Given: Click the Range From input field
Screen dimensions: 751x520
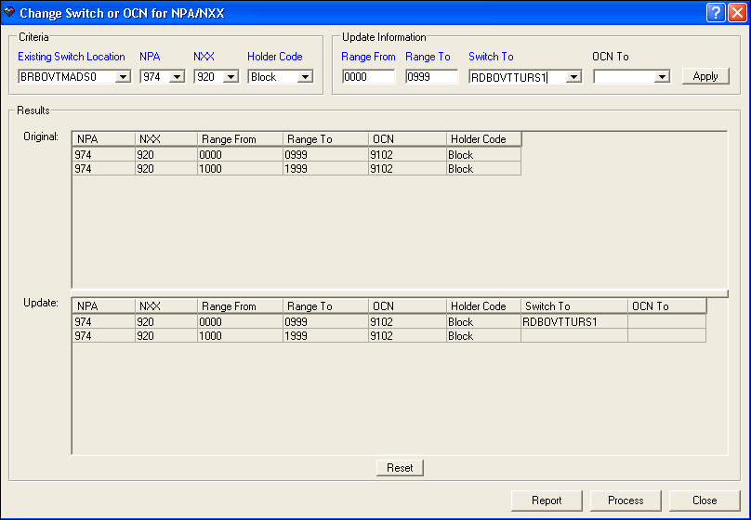Looking at the screenshot, I should 368,77.
